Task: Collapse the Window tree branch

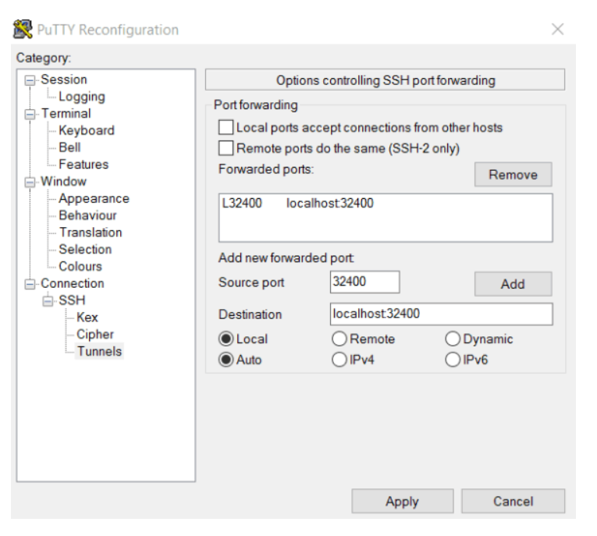Action: [x=30, y=182]
